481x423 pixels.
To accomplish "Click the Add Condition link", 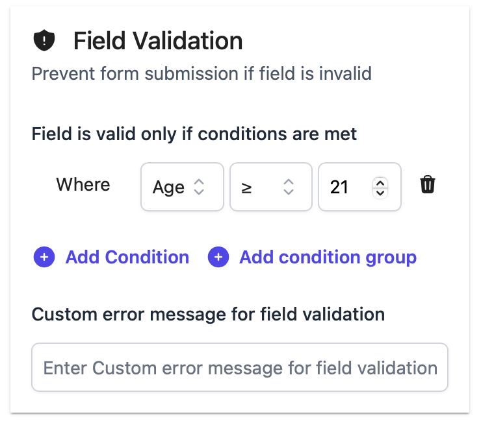I will coord(127,257).
